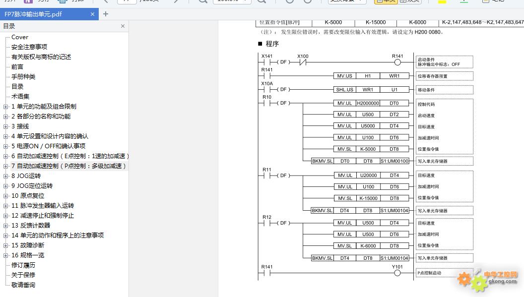The height and width of the screenshot is (297, 524).
Task: Select bookmark 7 自动加减速控制（P点控制）
Action: (x=68, y=166)
